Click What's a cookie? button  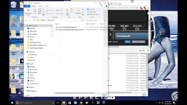click(138, 42)
